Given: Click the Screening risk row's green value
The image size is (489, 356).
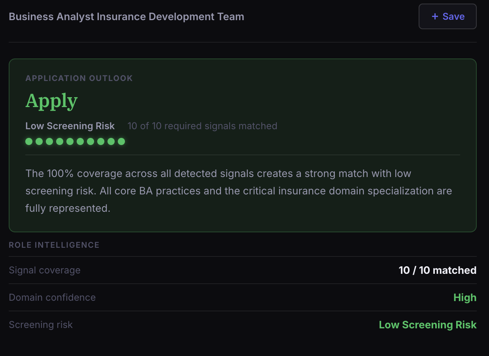Looking at the screenshot, I should pos(427,325).
